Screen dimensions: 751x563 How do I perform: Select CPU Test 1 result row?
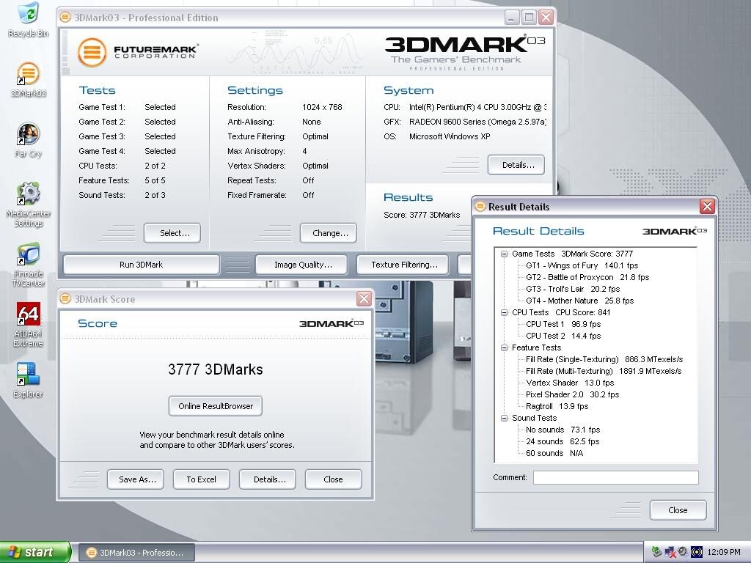tap(563, 324)
